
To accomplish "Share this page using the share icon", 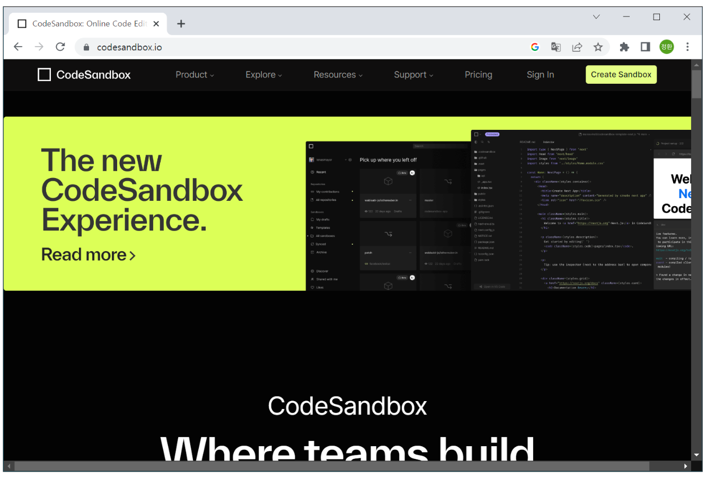I will [577, 47].
